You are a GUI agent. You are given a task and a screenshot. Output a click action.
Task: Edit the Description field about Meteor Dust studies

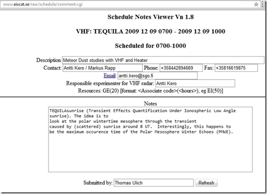[163, 60]
